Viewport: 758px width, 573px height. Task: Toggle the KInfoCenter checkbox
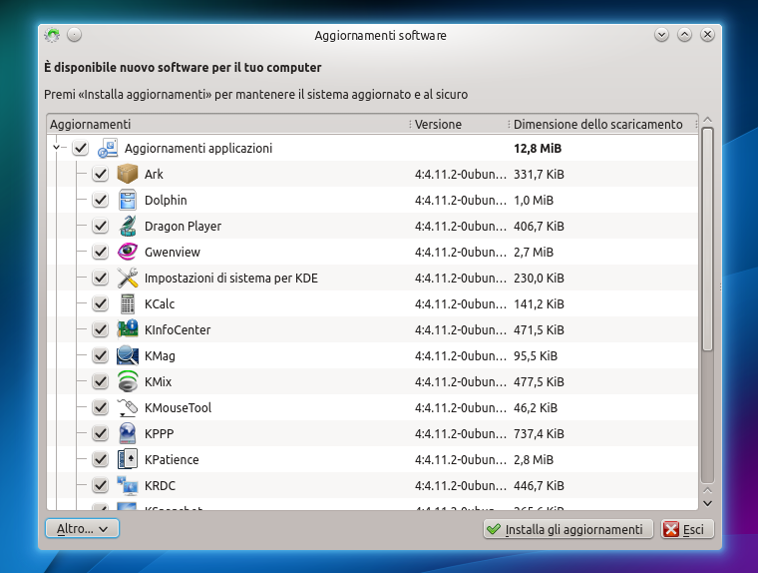click(100, 329)
